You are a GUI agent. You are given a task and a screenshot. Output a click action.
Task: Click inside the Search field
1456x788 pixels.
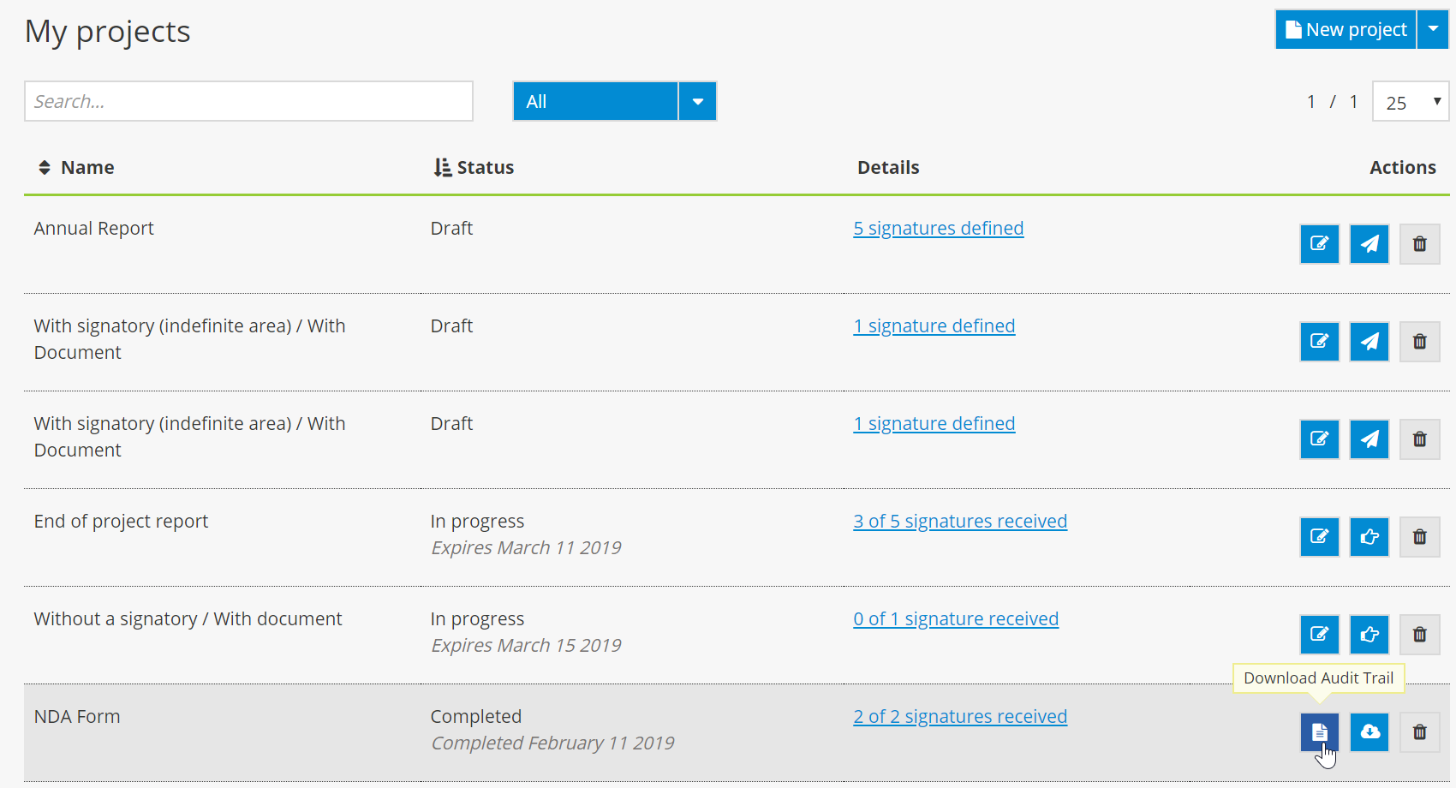248,101
